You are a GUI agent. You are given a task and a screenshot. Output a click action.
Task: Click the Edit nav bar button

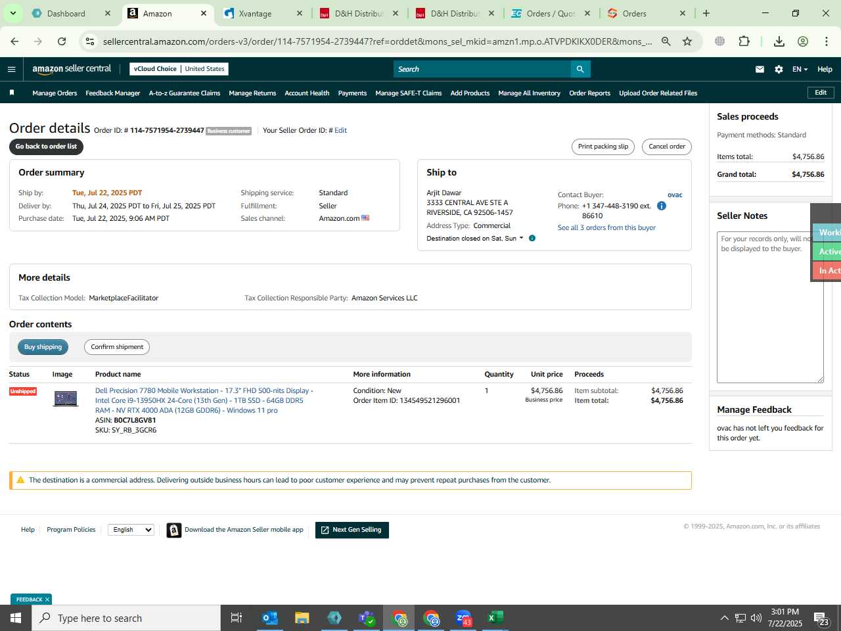821,93
